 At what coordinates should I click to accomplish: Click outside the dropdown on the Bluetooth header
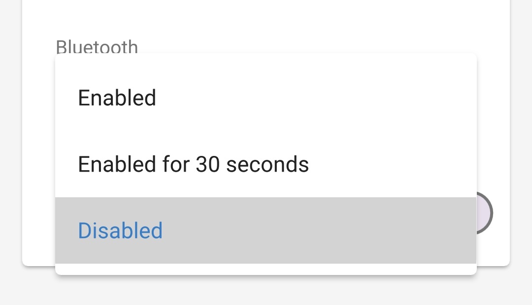[x=97, y=47]
